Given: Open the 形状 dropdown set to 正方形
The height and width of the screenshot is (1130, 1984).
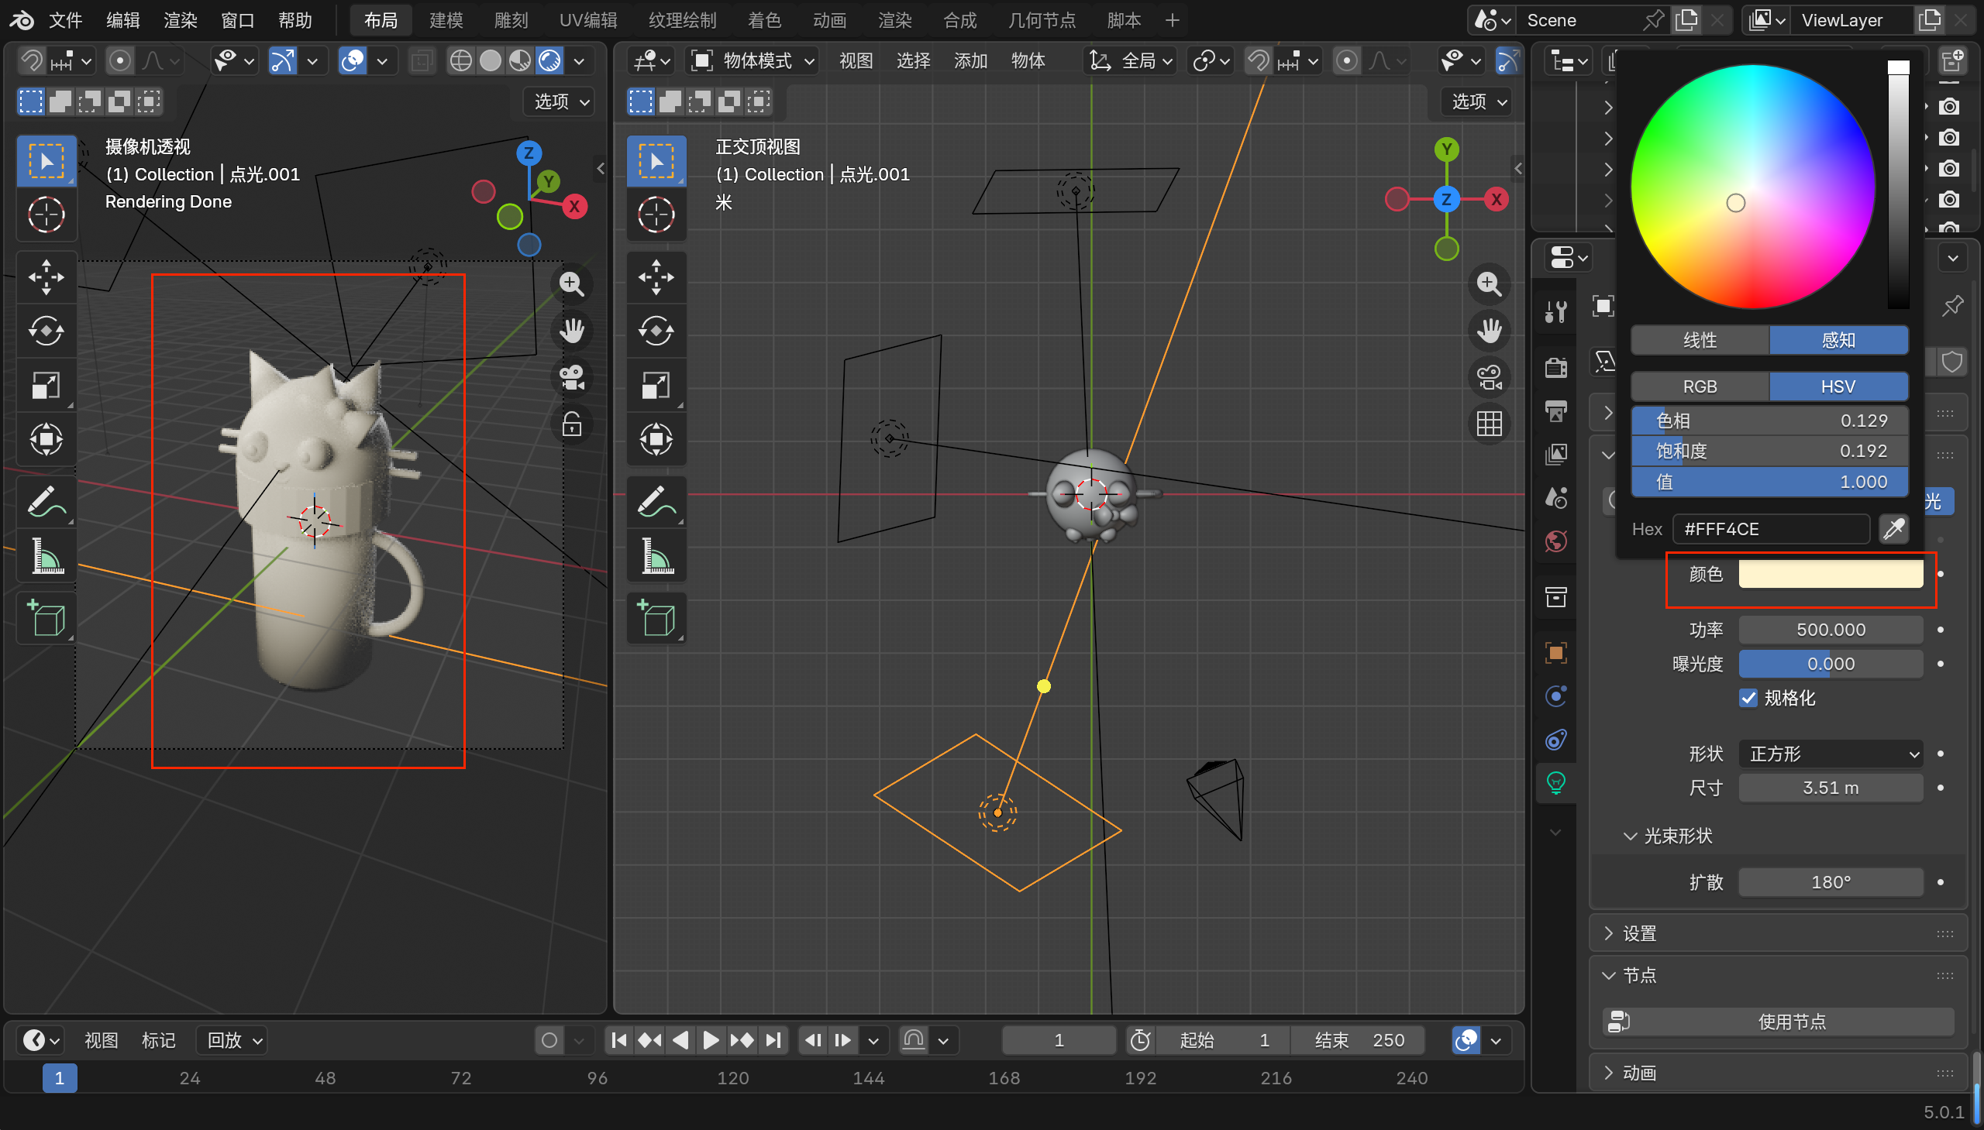Looking at the screenshot, I should (1831, 754).
